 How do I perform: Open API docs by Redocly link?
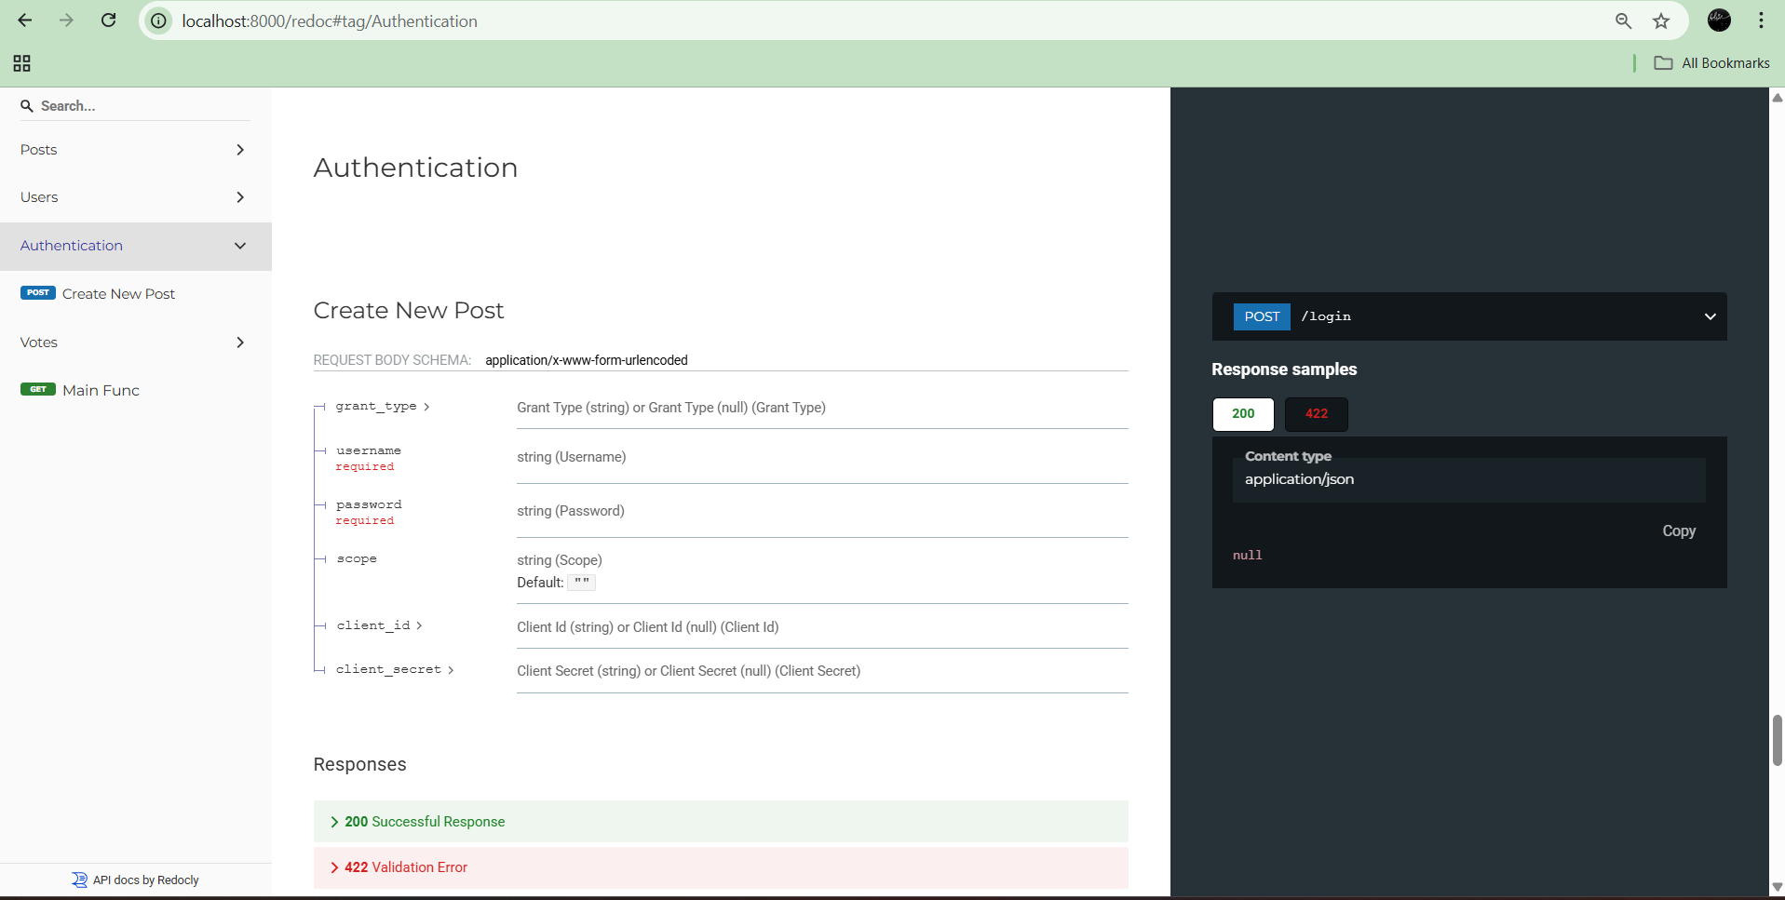(145, 880)
